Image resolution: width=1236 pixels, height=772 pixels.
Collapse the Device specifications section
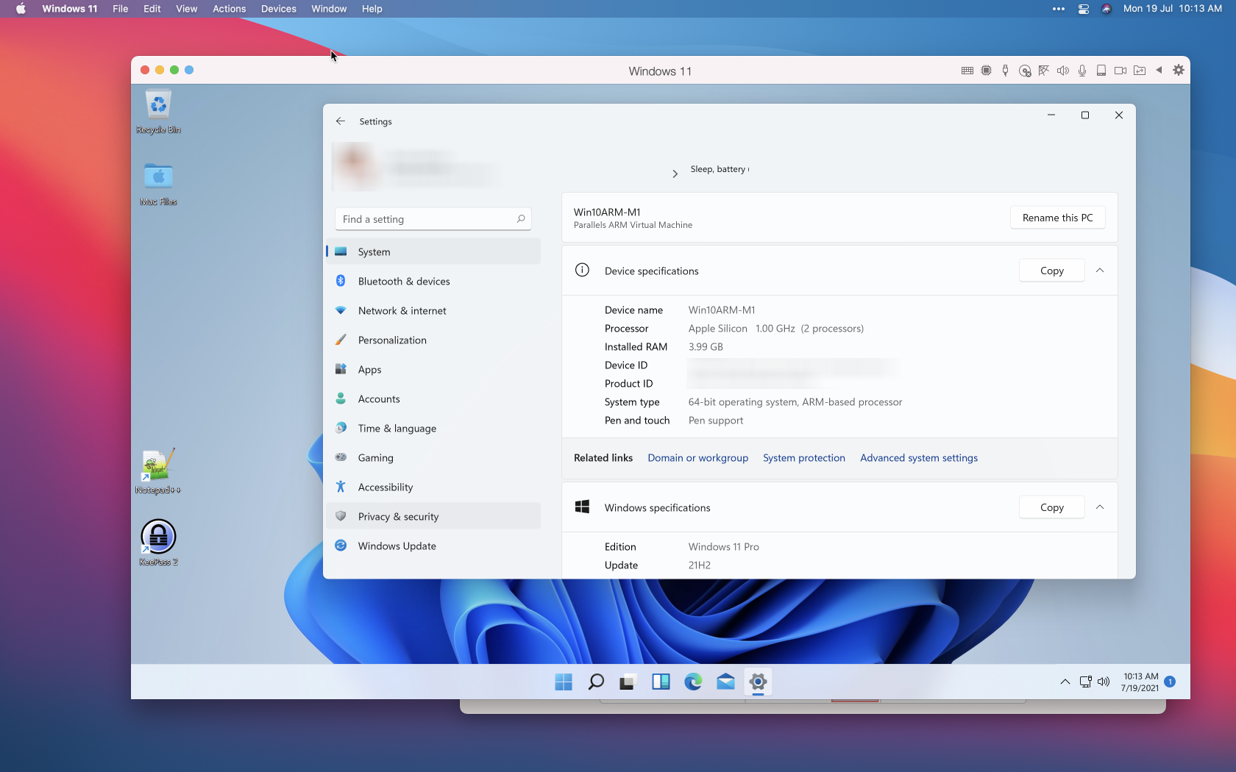point(1100,271)
